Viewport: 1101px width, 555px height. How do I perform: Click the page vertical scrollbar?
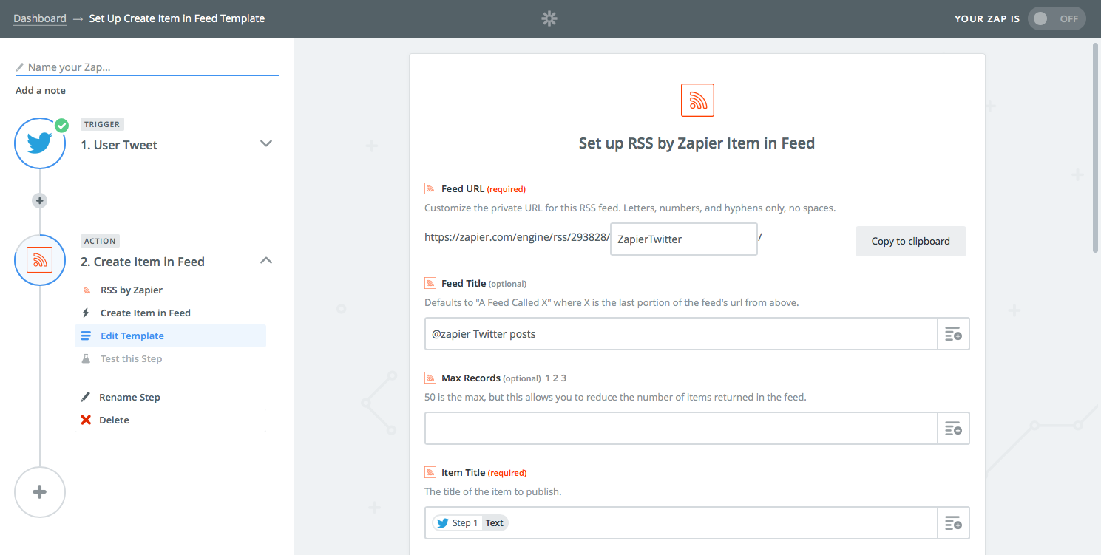click(x=1096, y=148)
